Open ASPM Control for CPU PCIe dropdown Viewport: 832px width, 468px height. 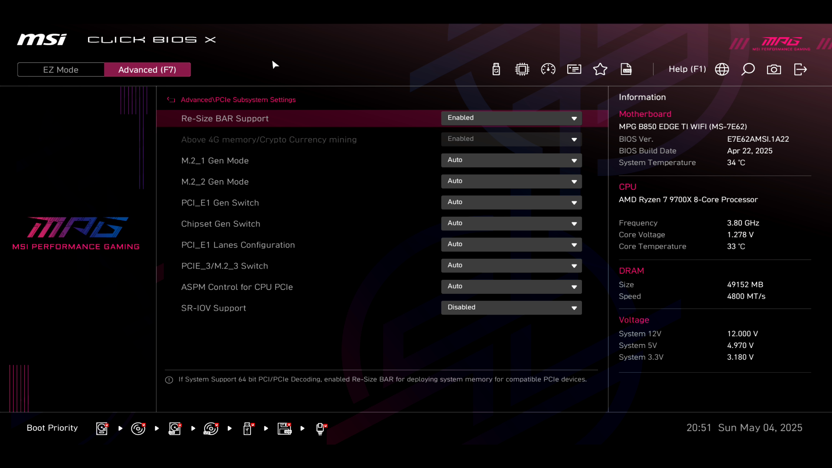pos(511,286)
